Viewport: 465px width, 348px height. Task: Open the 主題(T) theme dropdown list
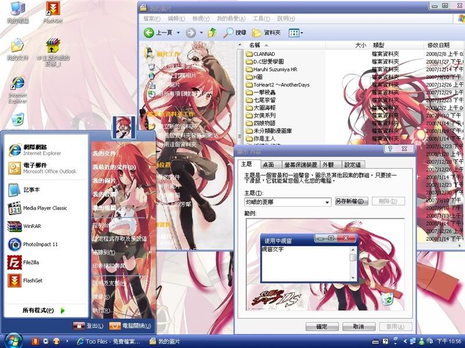point(327,202)
